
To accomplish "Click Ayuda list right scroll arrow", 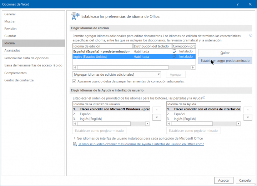I will [x=238, y=124].
